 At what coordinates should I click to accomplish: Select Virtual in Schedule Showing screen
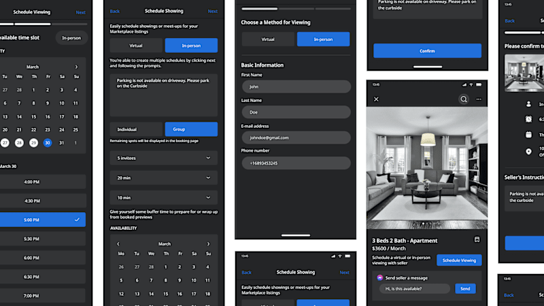coord(136,46)
